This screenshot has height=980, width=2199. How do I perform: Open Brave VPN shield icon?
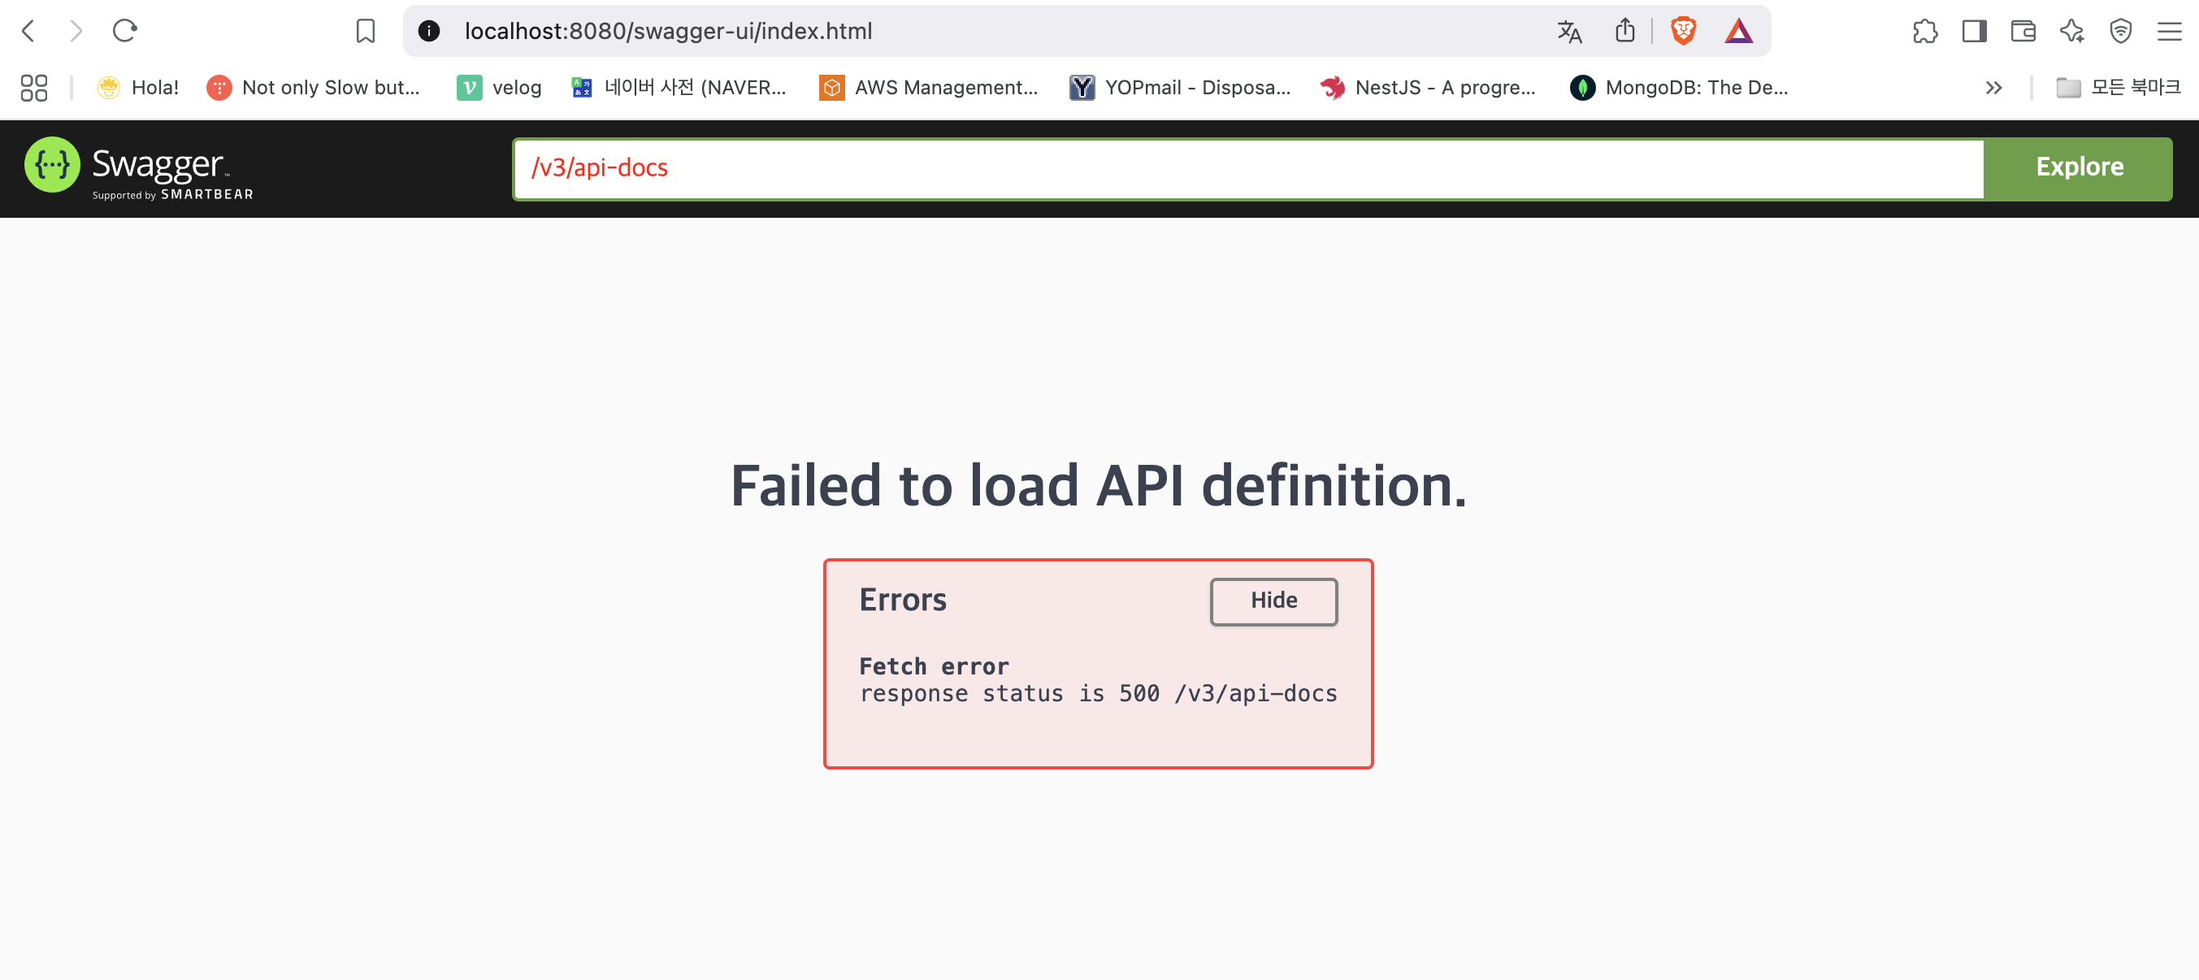tap(2120, 32)
